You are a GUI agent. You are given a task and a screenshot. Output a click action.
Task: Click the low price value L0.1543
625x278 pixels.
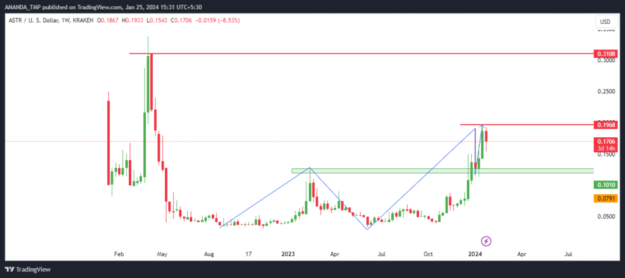[157, 20]
